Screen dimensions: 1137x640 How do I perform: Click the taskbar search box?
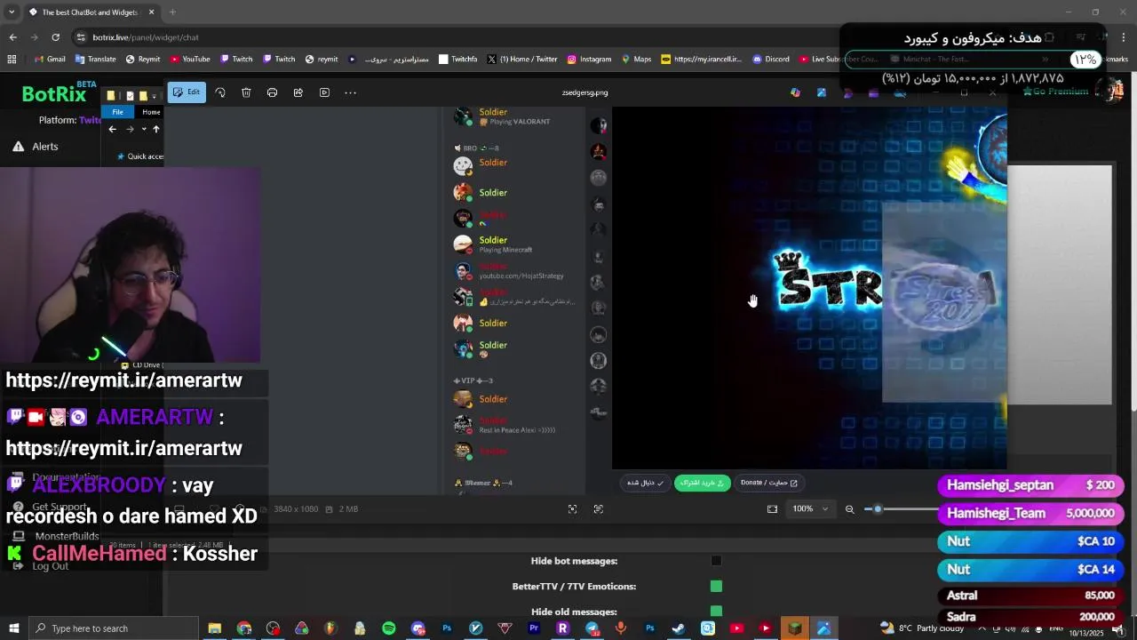[x=114, y=628]
